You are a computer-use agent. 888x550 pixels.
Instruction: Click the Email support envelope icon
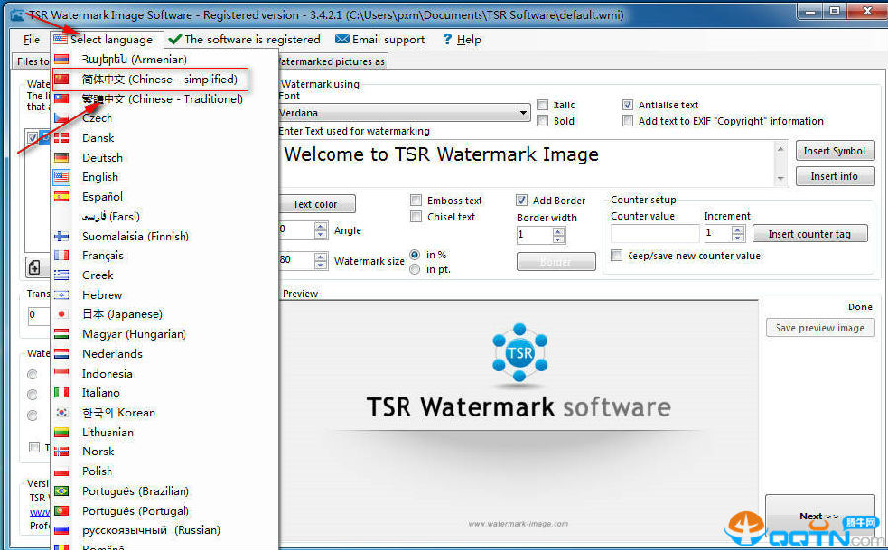(x=342, y=39)
